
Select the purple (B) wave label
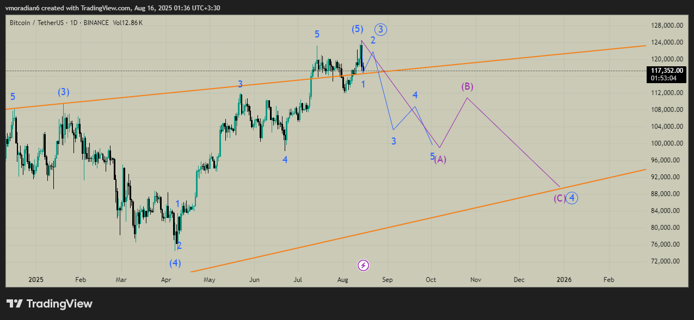tap(467, 86)
